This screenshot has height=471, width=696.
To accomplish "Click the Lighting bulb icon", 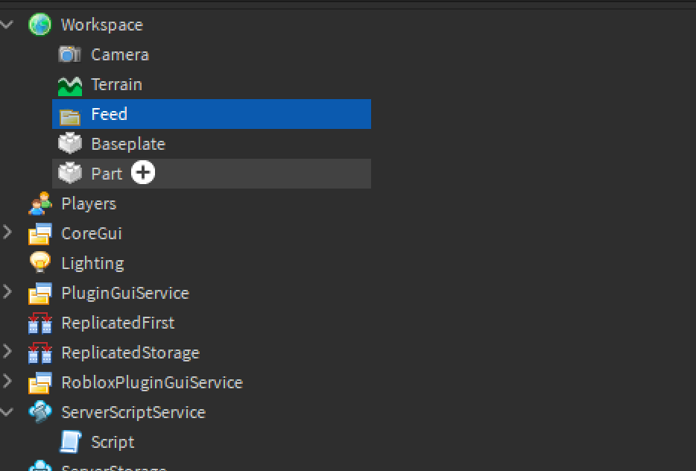I will click(39, 263).
